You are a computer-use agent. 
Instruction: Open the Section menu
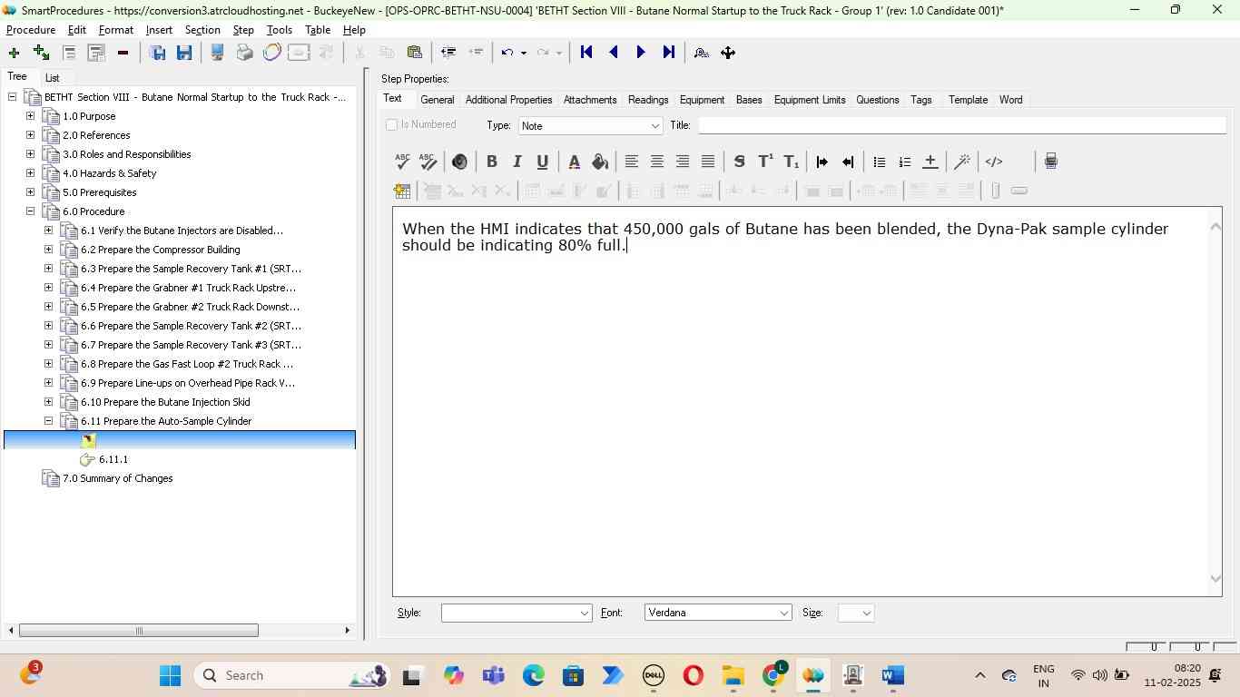[x=202, y=30]
